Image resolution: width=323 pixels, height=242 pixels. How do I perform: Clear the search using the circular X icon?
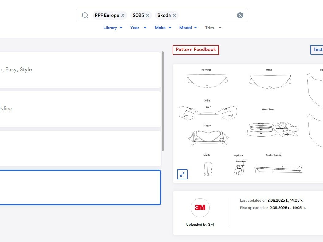click(x=240, y=15)
